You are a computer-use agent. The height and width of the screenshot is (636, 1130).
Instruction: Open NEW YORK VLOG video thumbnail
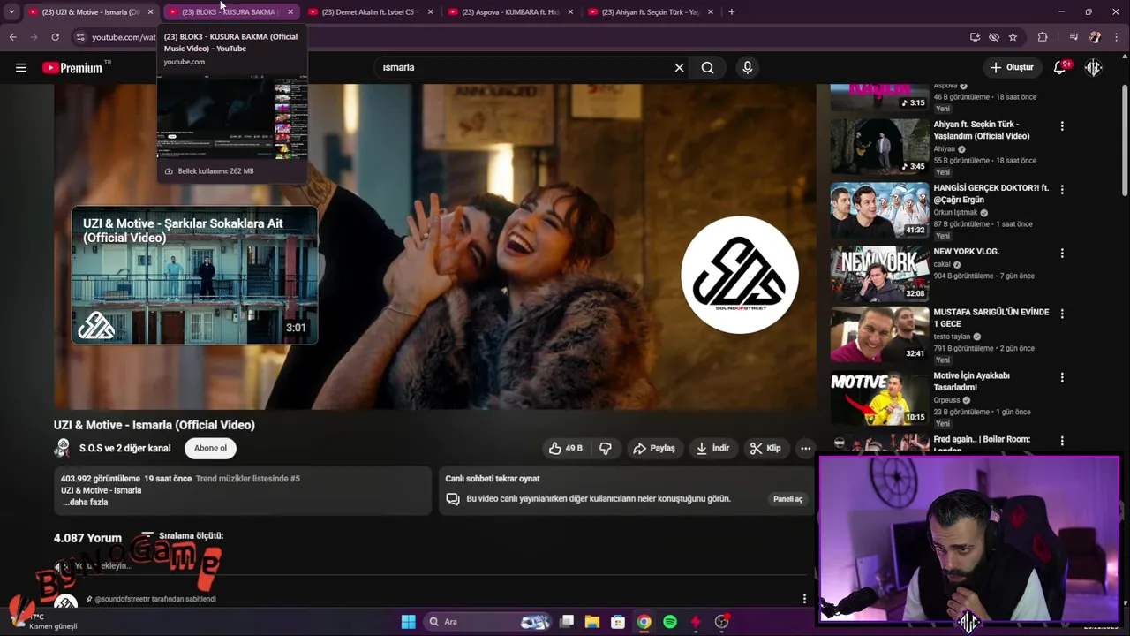[879, 273]
